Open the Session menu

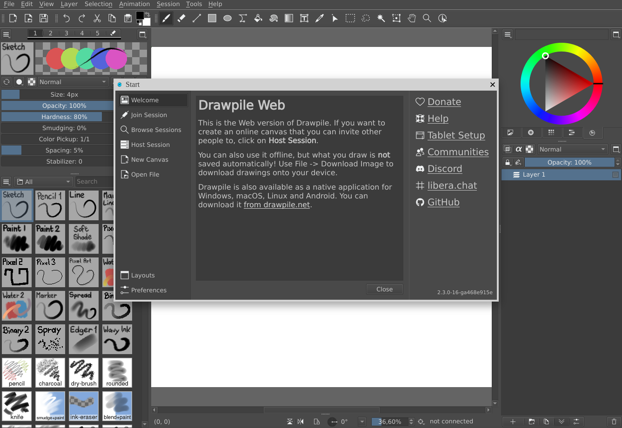click(168, 4)
